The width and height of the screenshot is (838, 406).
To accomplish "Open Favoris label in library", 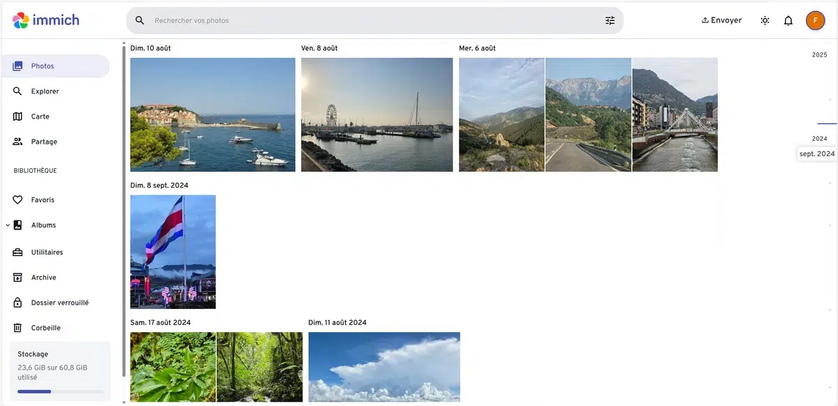I will [43, 200].
